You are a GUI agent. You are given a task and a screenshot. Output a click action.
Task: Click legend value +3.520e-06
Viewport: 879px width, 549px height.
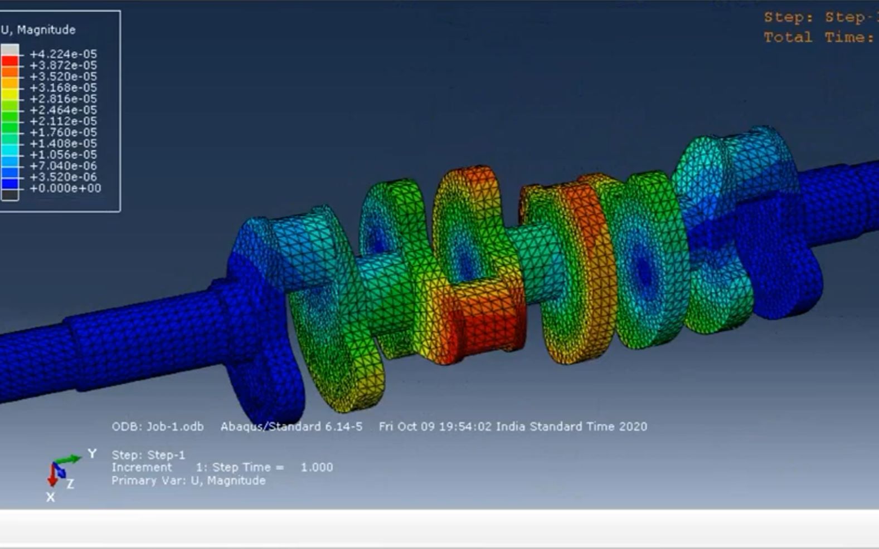(x=63, y=177)
